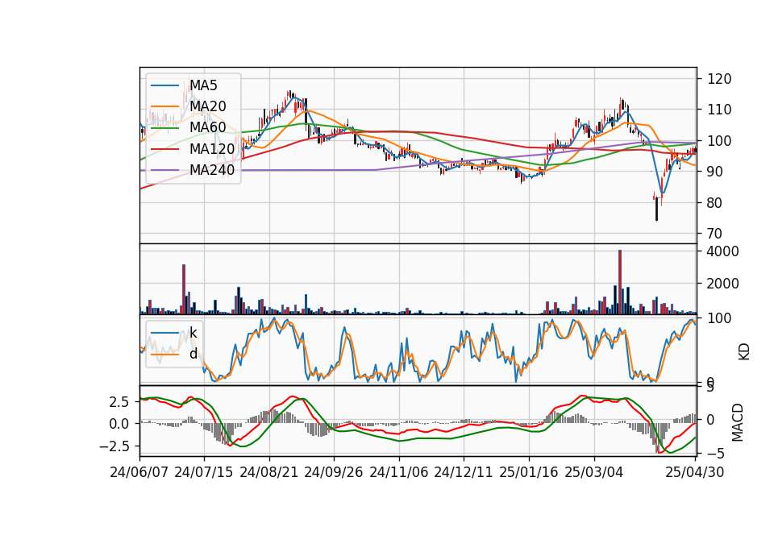Click the 4000 volume axis tick
The width and height of the screenshot is (774, 556).
coord(723,251)
